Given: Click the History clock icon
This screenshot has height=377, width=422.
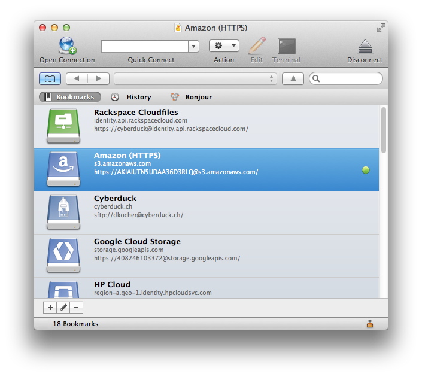Looking at the screenshot, I should tap(115, 97).
